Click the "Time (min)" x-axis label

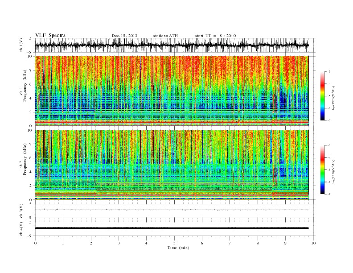pos(178,248)
